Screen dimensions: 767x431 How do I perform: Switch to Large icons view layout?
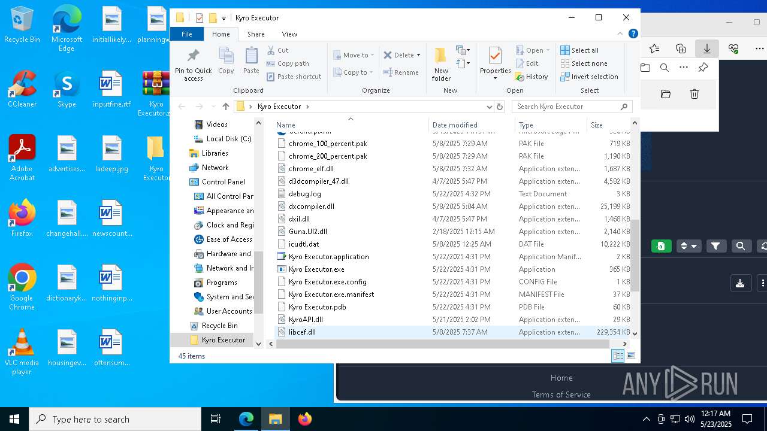(x=630, y=356)
